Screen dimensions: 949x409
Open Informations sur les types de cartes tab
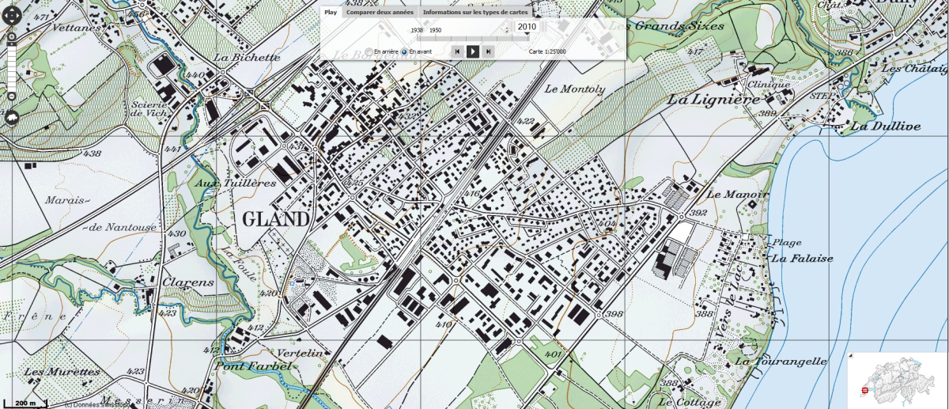(475, 12)
